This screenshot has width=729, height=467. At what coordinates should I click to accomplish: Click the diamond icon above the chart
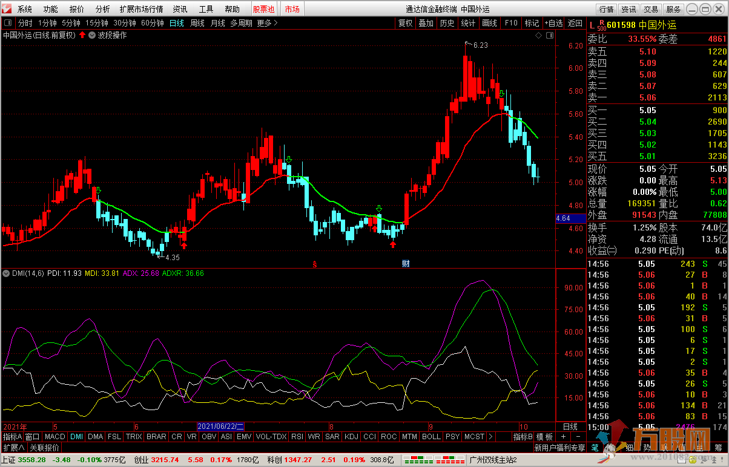tap(538, 35)
